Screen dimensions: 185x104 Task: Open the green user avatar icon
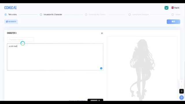[x=166, y=8]
